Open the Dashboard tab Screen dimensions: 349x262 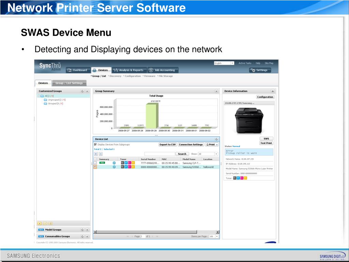(x=78, y=70)
